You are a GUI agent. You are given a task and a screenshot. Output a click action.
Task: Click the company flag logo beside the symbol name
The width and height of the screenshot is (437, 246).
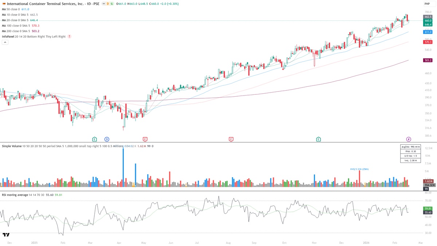[4, 4]
